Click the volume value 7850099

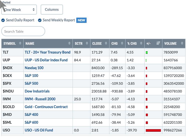point(171,52)
